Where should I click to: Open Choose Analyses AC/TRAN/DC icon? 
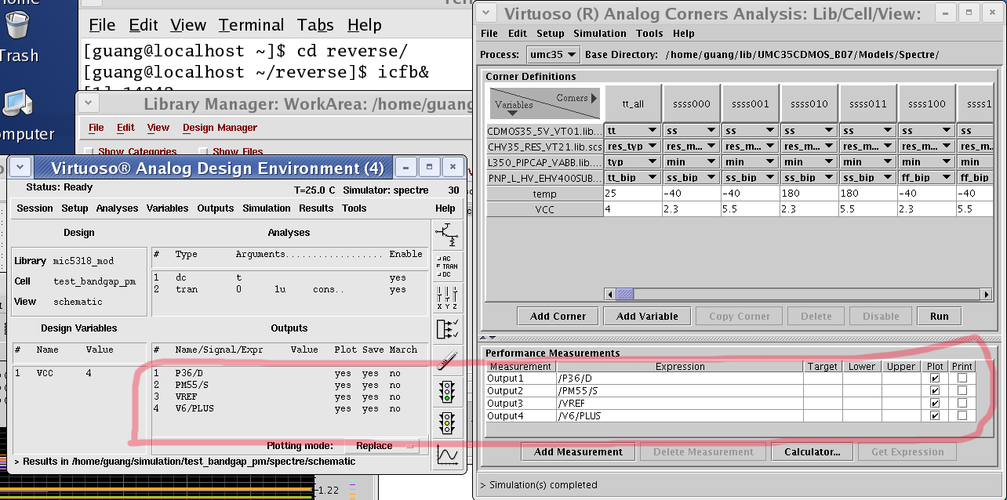pos(447,266)
